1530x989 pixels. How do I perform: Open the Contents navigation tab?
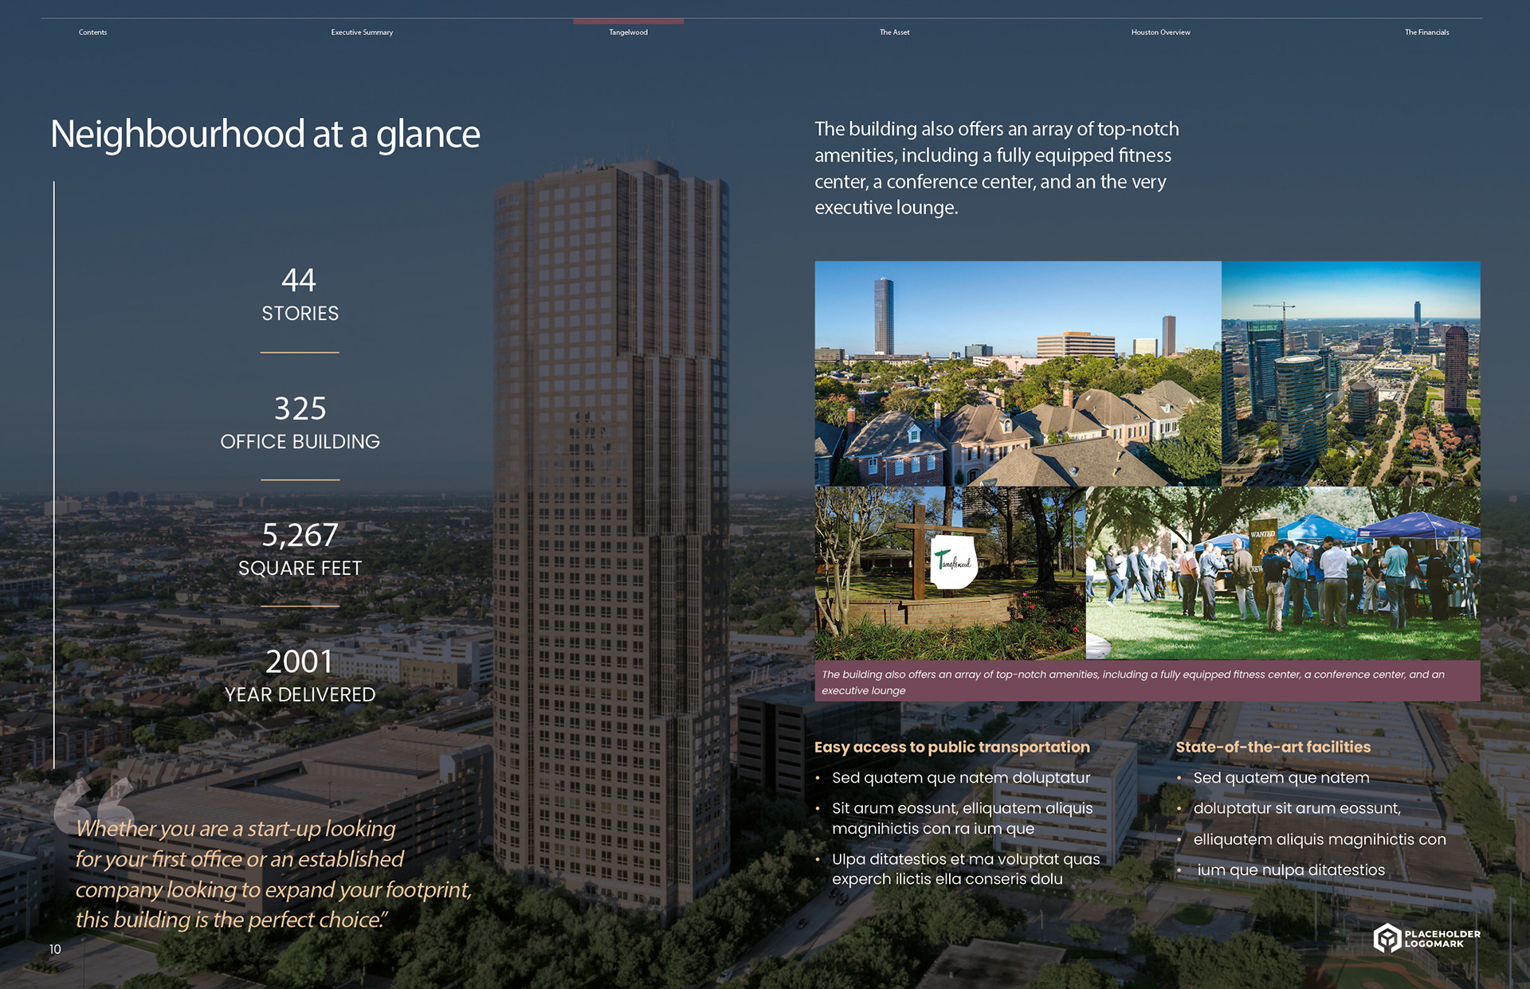coord(92,32)
